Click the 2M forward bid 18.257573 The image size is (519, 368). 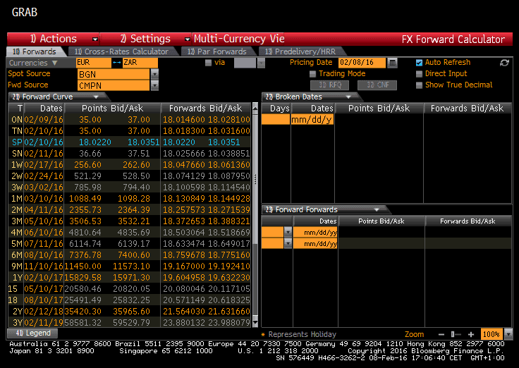[x=184, y=210]
